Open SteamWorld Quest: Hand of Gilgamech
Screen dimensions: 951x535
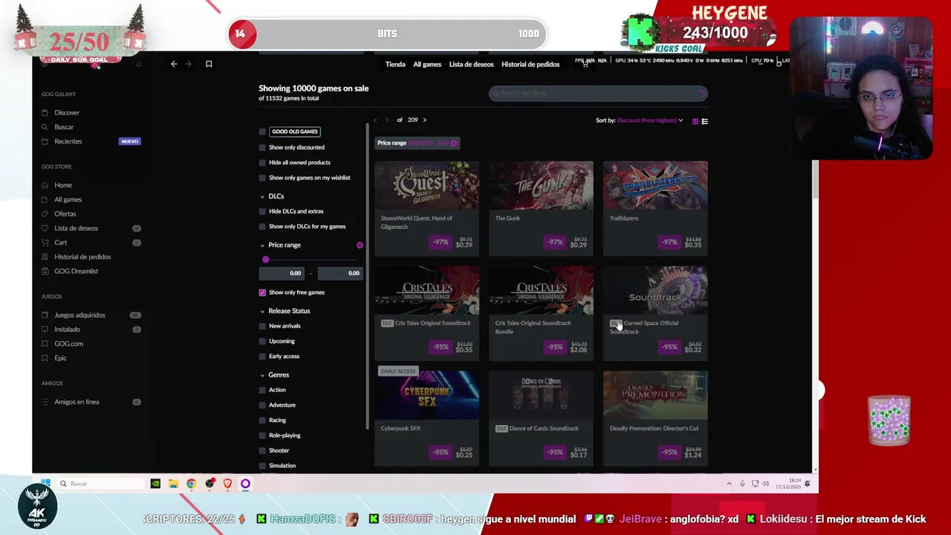[426, 208]
